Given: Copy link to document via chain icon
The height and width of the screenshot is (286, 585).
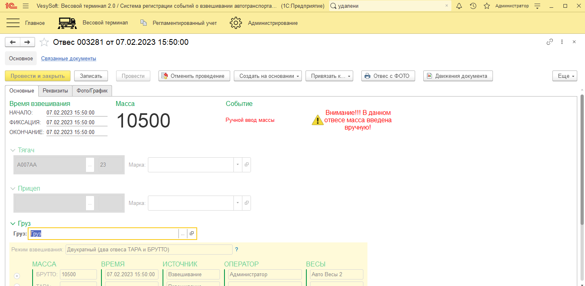Looking at the screenshot, I should coord(550,42).
